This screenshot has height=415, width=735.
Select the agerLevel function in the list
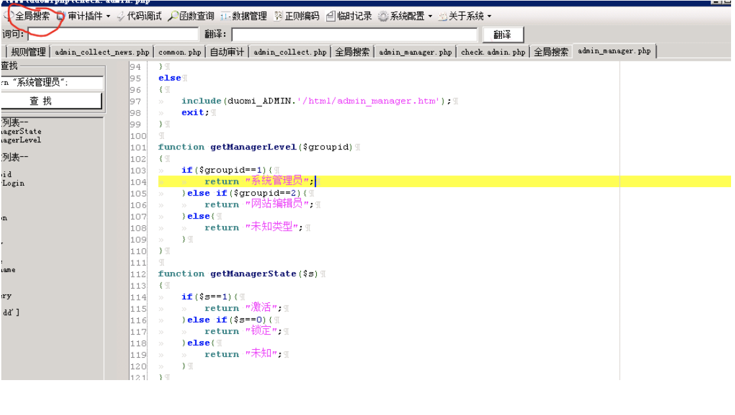[20, 140]
